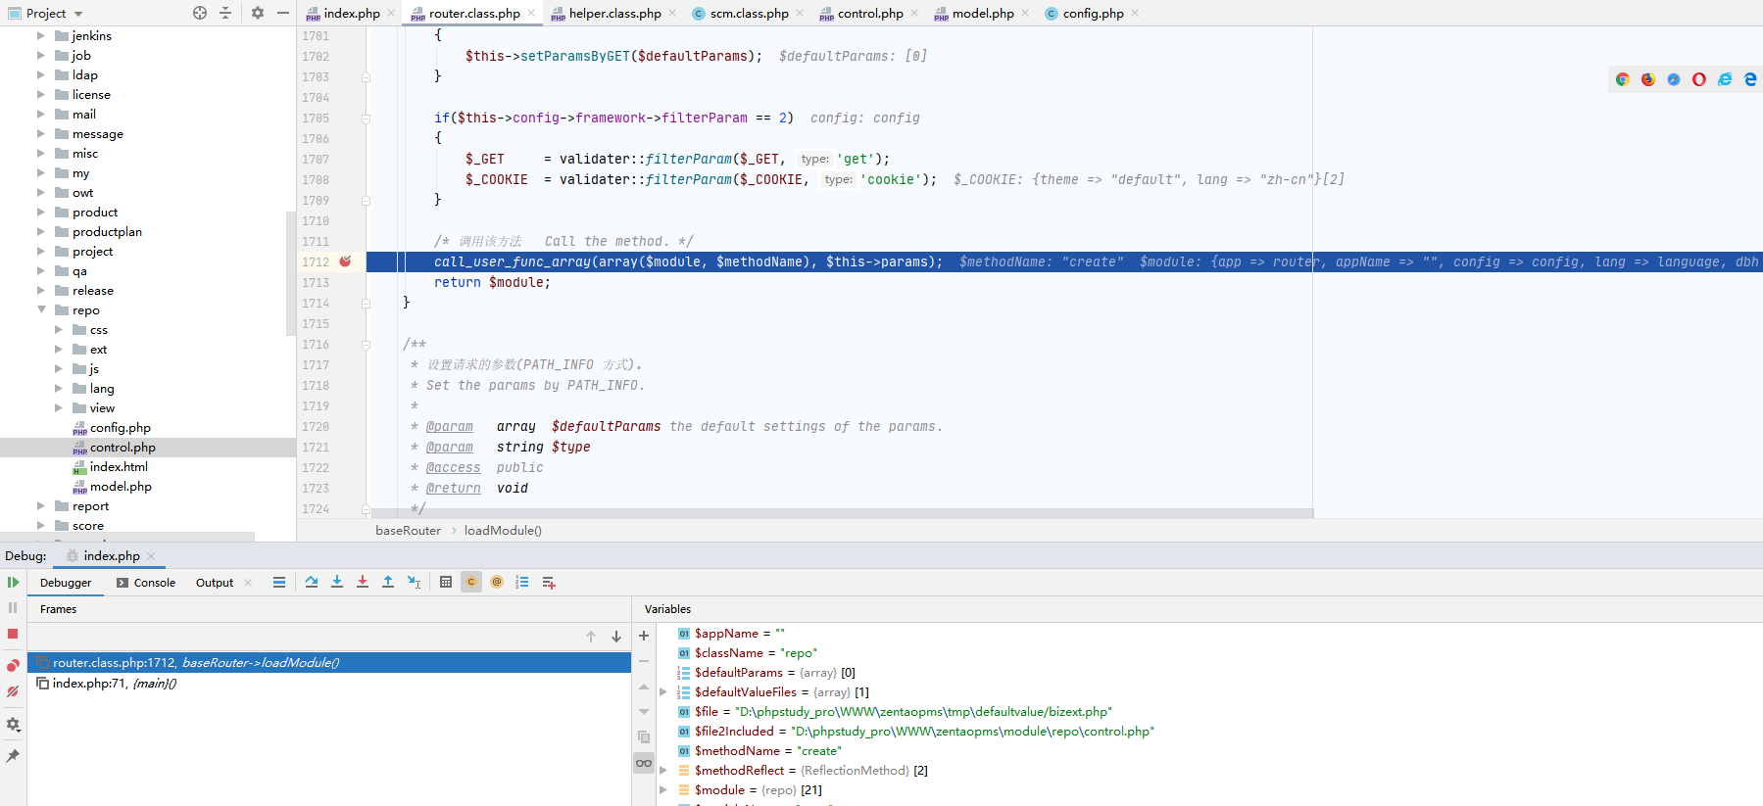The height and width of the screenshot is (806, 1763).
Task: Step over the current line
Action: tap(312, 582)
